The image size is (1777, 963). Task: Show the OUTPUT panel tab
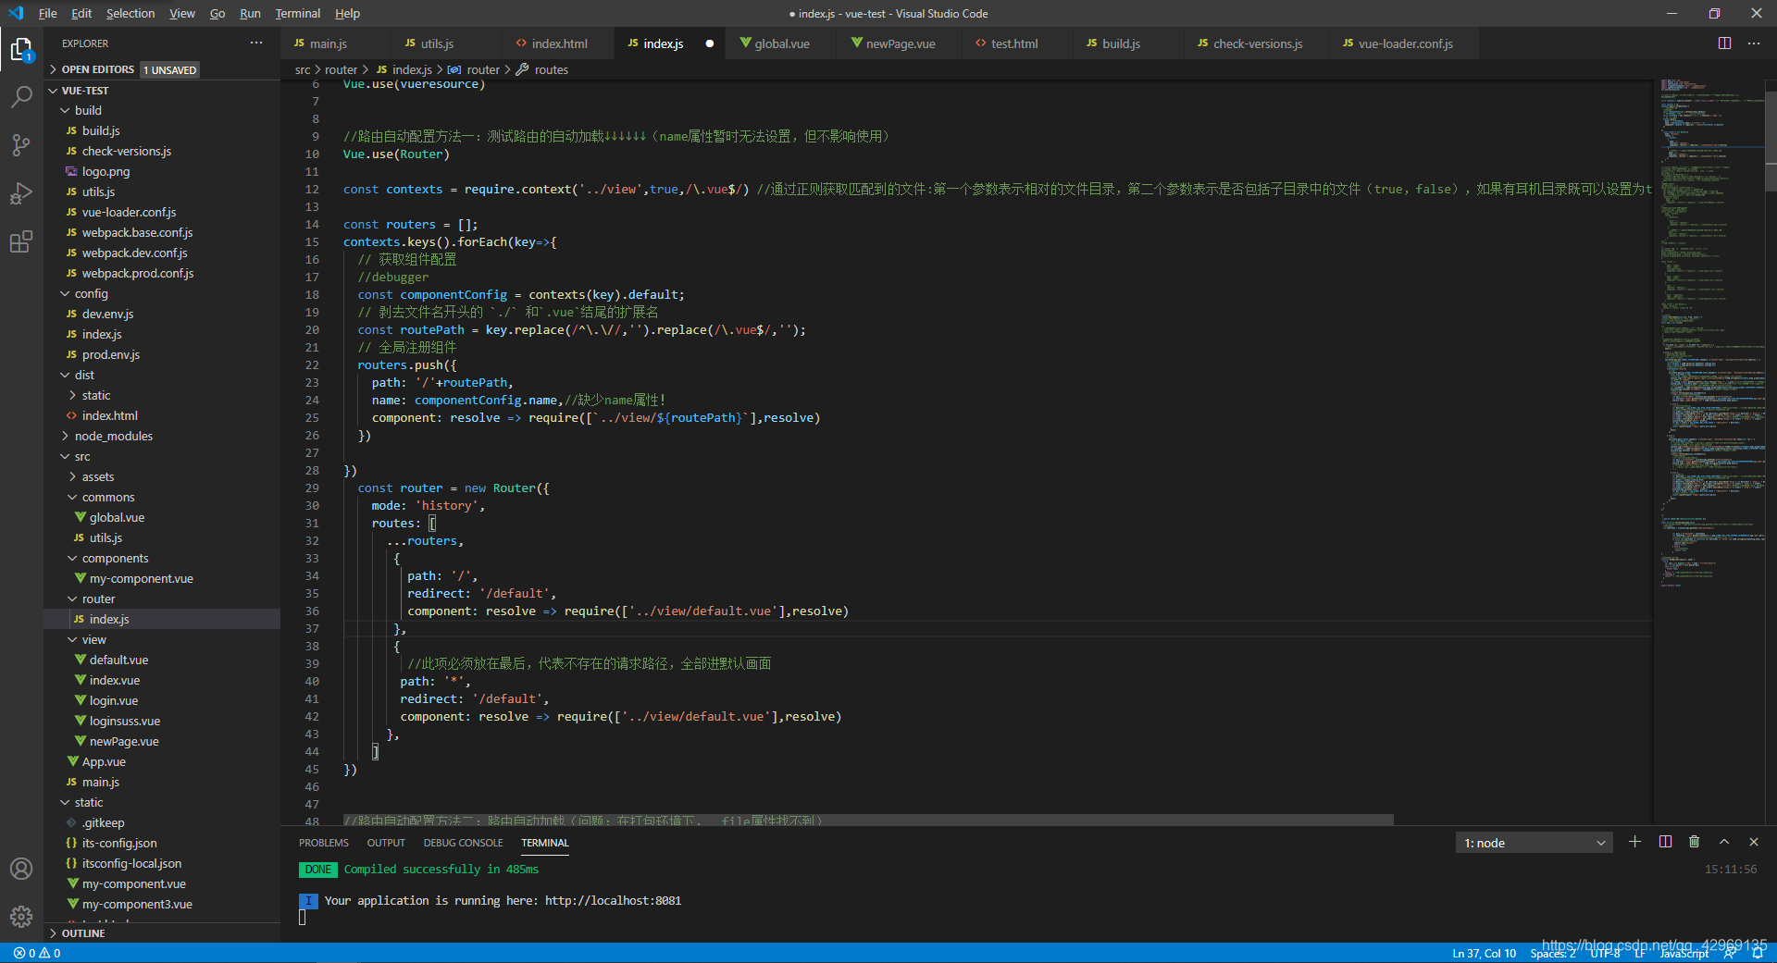[386, 843]
